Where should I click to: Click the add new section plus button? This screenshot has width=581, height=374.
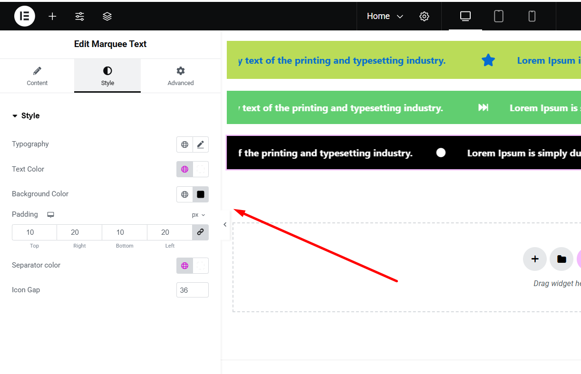pos(535,259)
